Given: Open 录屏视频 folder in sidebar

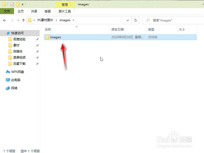Looking at the screenshot, I should coord(19,58).
